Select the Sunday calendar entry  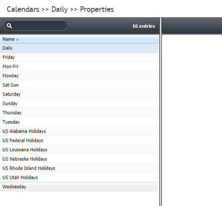pos(79,103)
